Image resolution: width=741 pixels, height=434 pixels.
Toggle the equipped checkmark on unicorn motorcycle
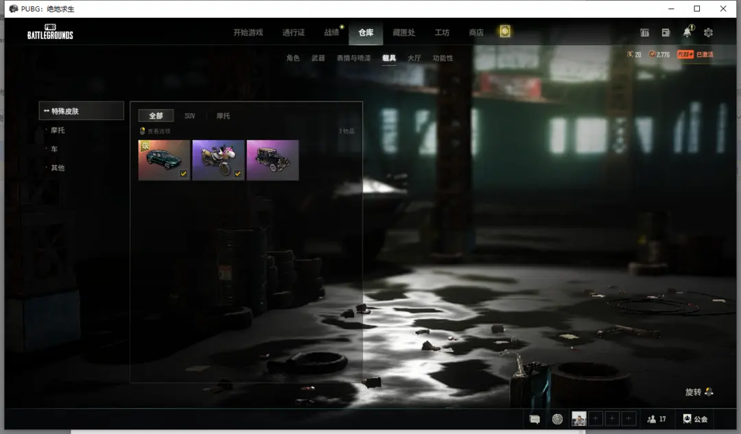[x=237, y=173]
